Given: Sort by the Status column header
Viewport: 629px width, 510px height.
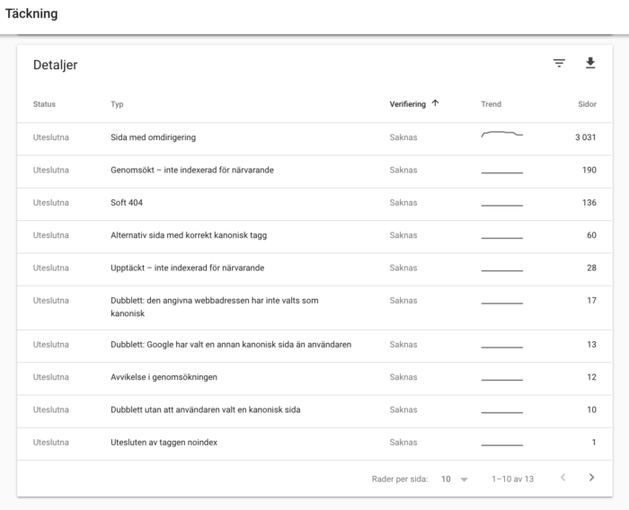Looking at the screenshot, I should click(44, 104).
